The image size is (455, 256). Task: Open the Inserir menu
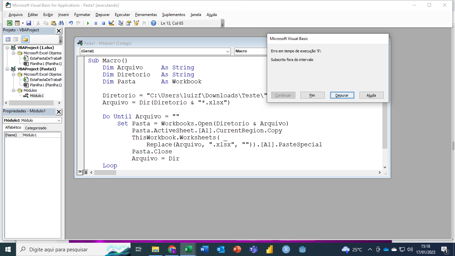coord(64,15)
